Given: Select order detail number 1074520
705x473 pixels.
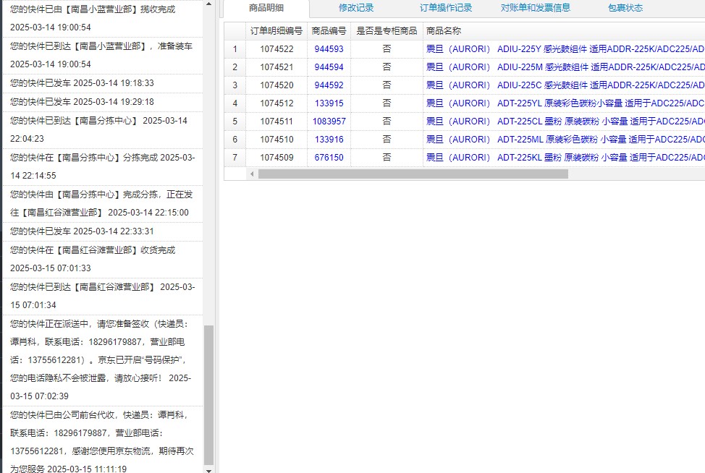Looking at the screenshot, I should 276,85.
